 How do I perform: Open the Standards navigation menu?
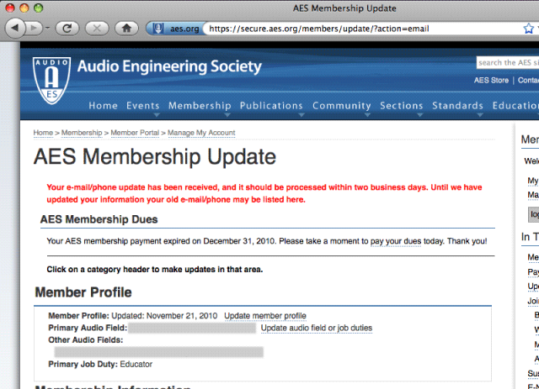pyautogui.click(x=457, y=106)
